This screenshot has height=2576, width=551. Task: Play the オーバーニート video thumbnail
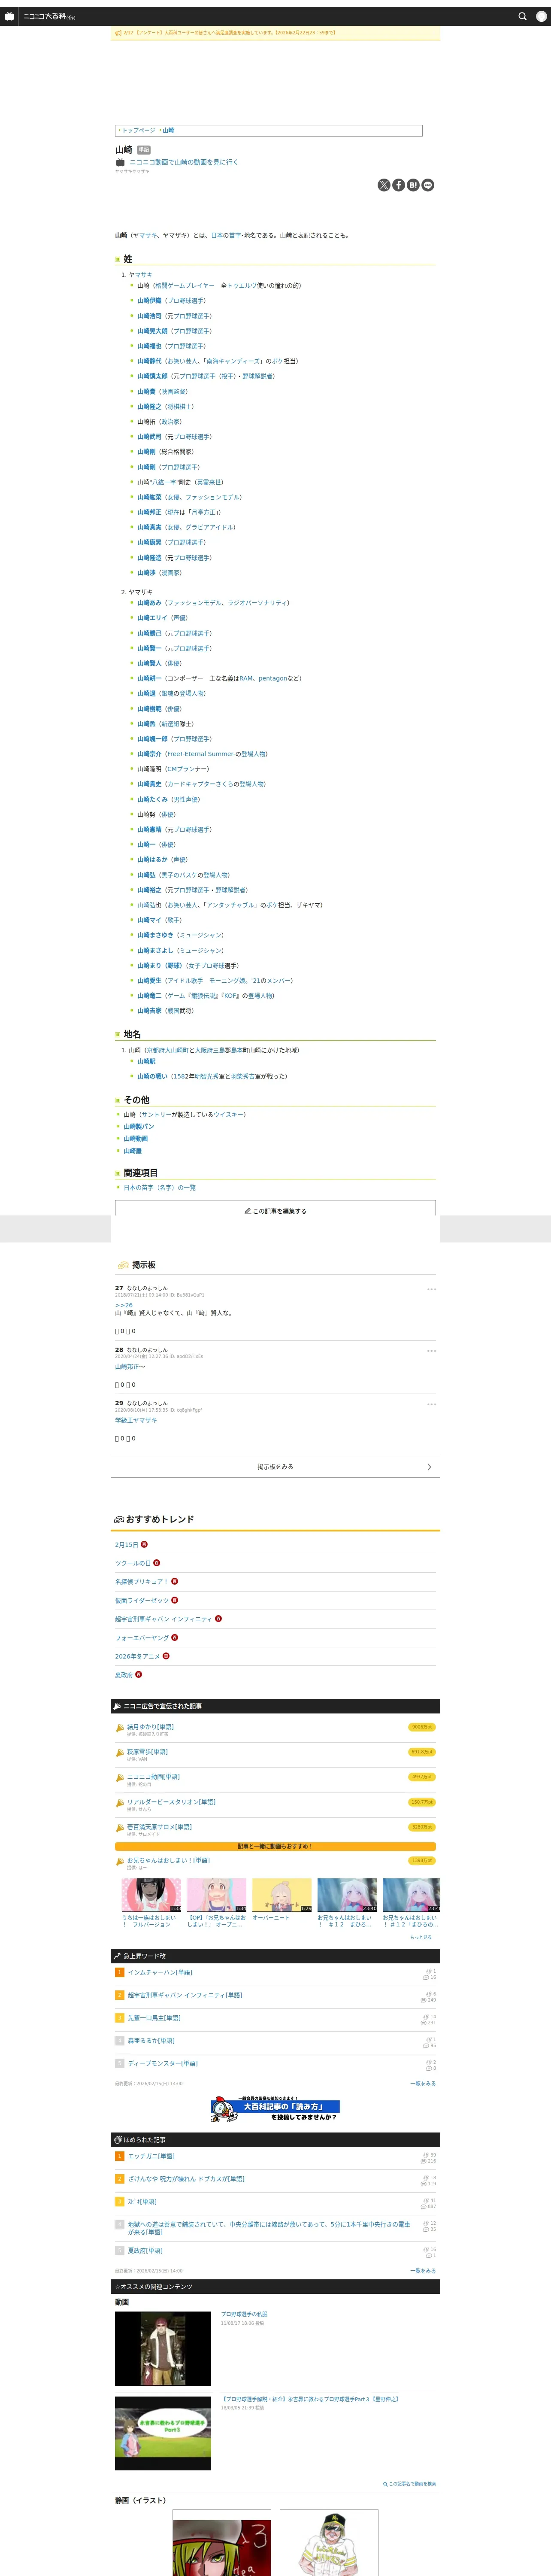[x=282, y=1895]
